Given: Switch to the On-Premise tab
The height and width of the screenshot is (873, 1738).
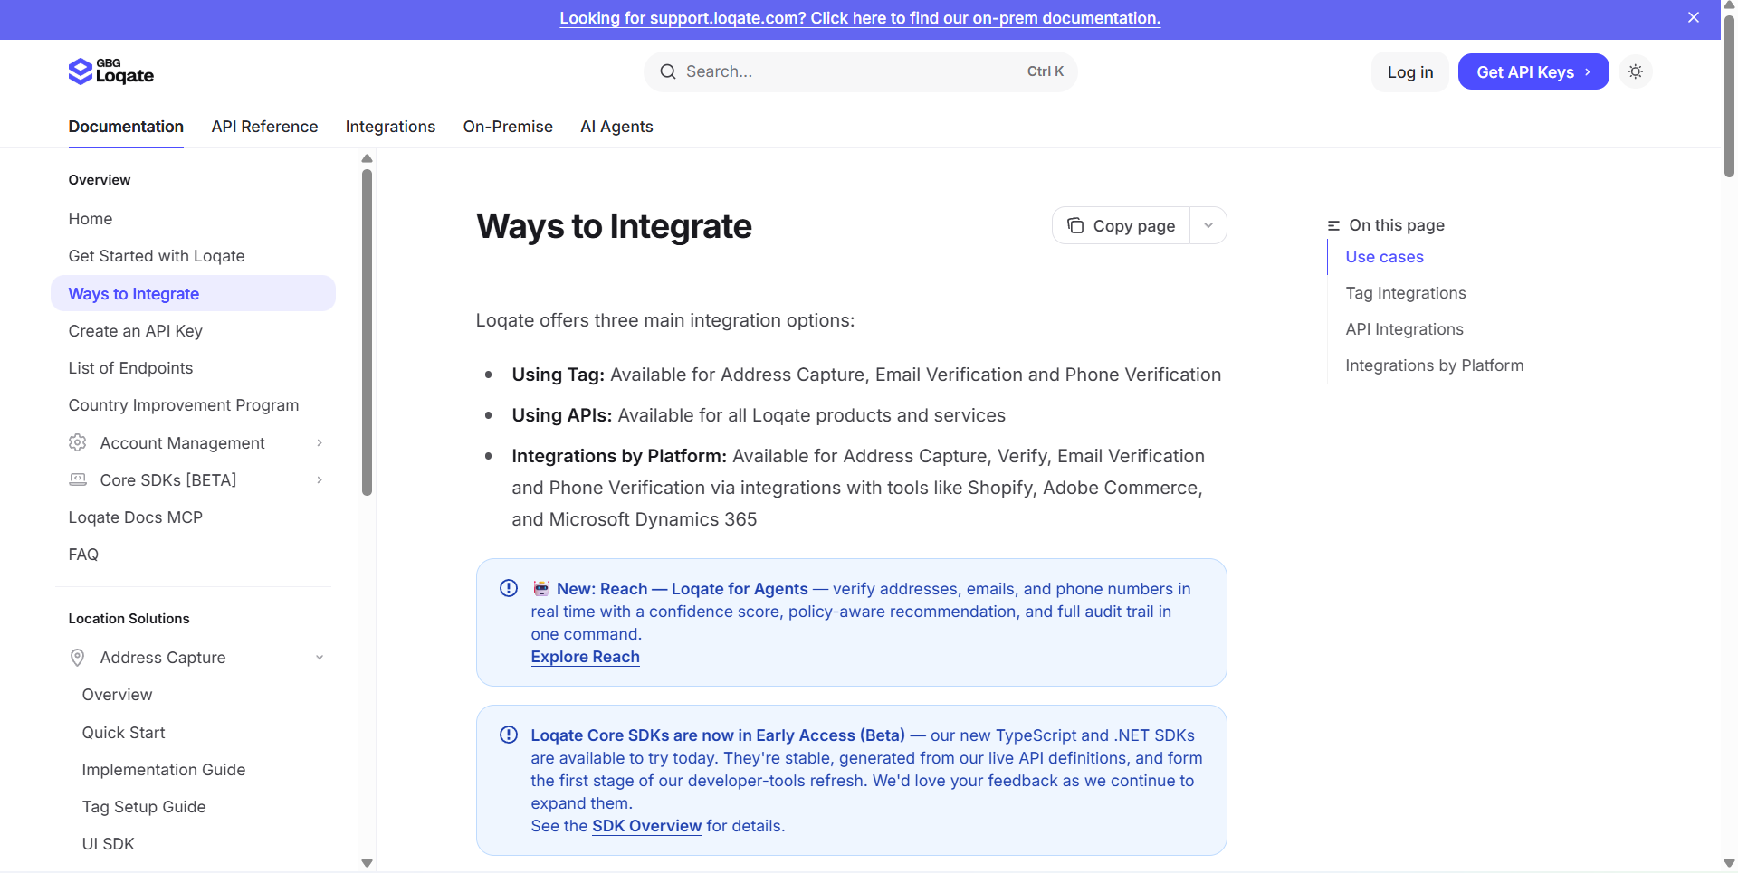Looking at the screenshot, I should pyautogui.click(x=508, y=127).
